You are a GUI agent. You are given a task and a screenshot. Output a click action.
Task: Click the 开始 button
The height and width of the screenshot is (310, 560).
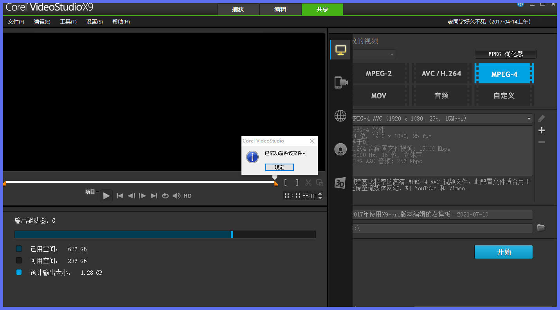[x=504, y=252]
